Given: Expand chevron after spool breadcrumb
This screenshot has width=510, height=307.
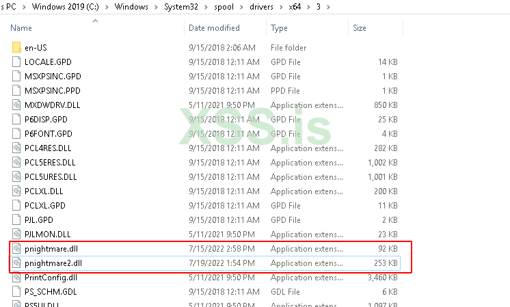Looking at the screenshot, I should pos(241,7).
